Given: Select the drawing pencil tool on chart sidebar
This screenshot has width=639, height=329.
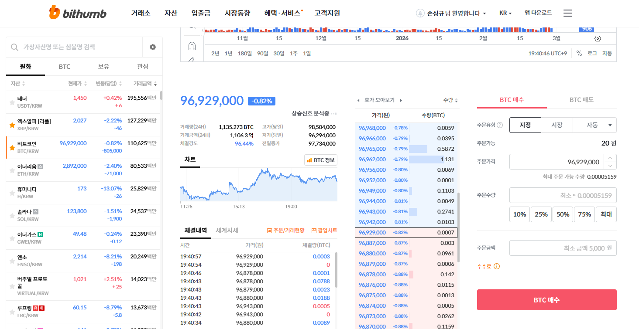Looking at the screenshot, I should point(192,59).
